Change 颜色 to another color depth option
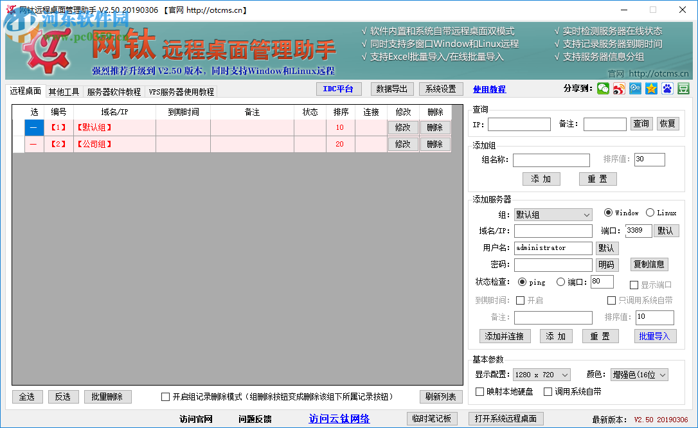698x428 pixels. pos(639,374)
